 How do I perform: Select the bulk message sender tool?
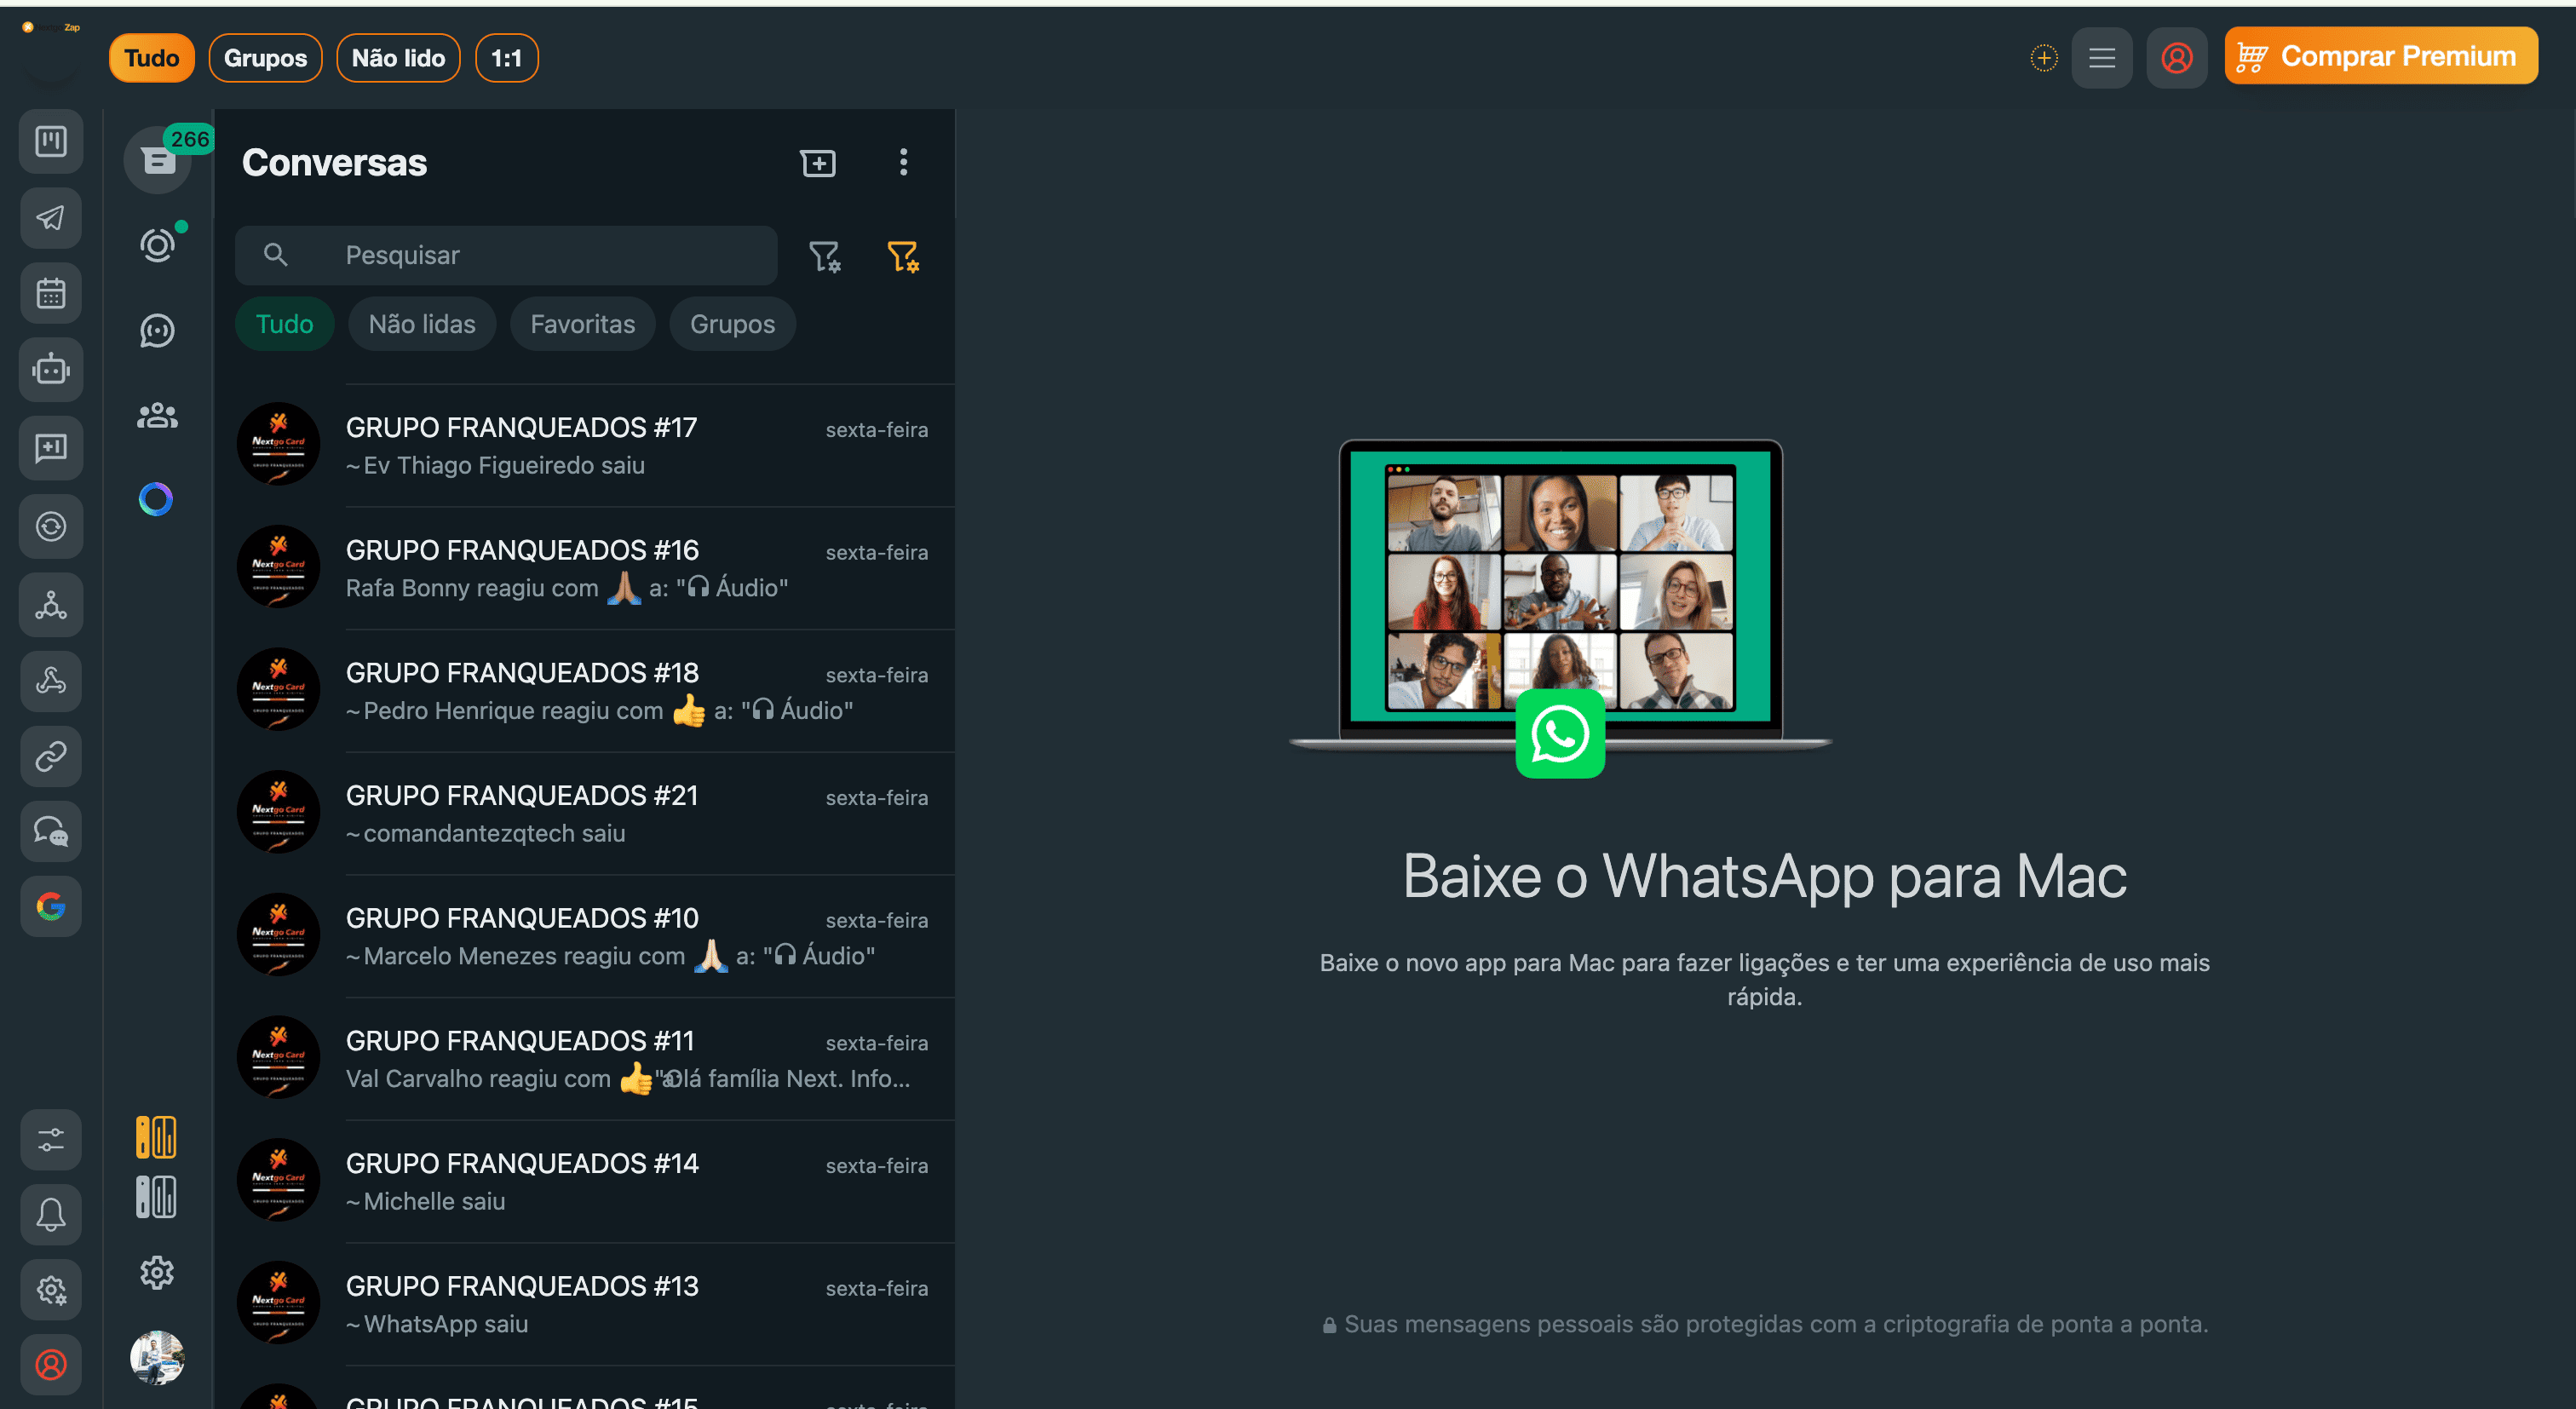click(50, 218)
